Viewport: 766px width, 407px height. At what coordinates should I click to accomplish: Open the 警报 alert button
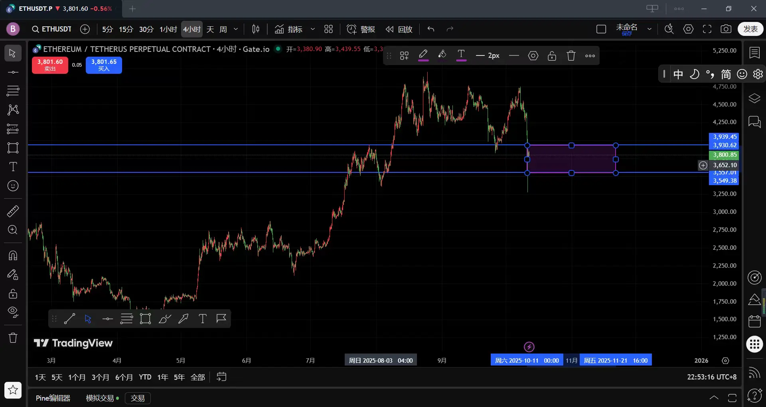click(361, 29)
